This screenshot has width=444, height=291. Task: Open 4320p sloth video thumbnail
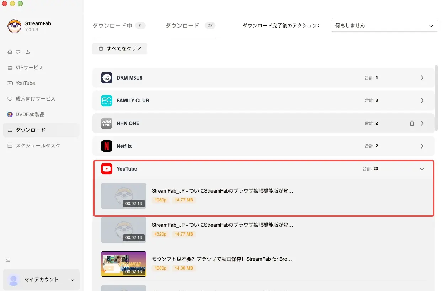[x=124, y=230]
